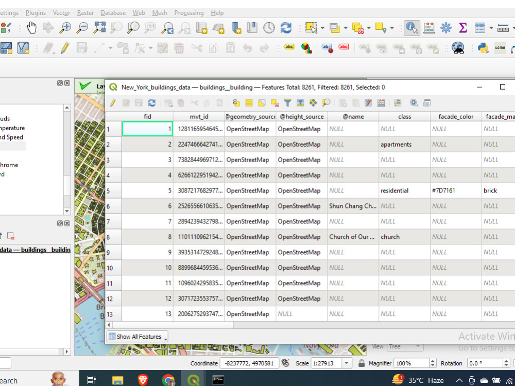
Task: Select features using an expression icon
Action: pos(236,103)
